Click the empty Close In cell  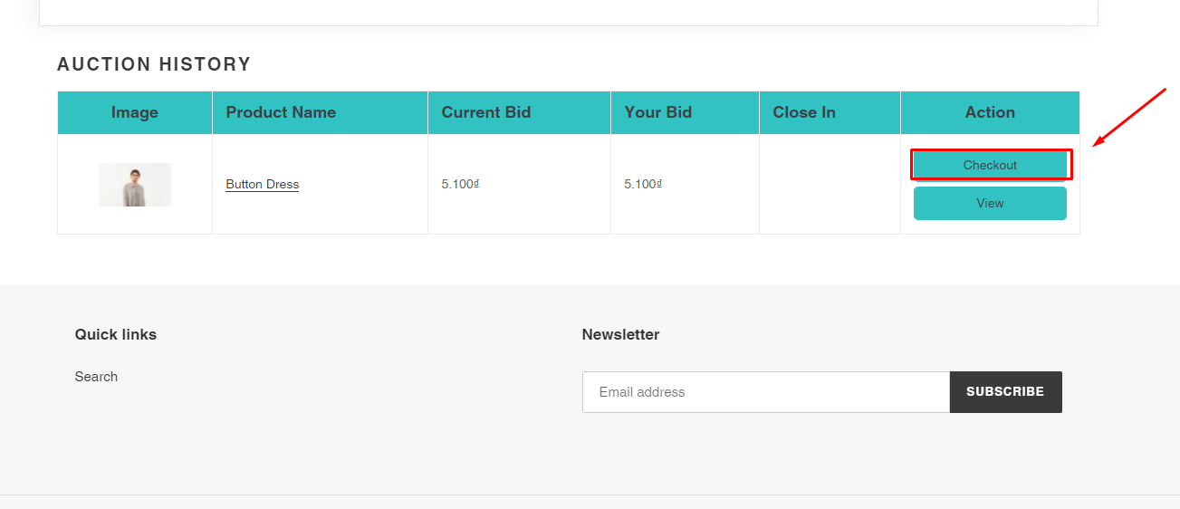tap(830, 185)
